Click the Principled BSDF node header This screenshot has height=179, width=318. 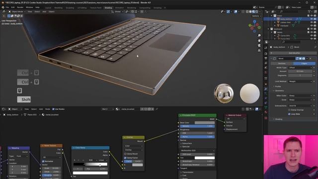coord(197,115)
